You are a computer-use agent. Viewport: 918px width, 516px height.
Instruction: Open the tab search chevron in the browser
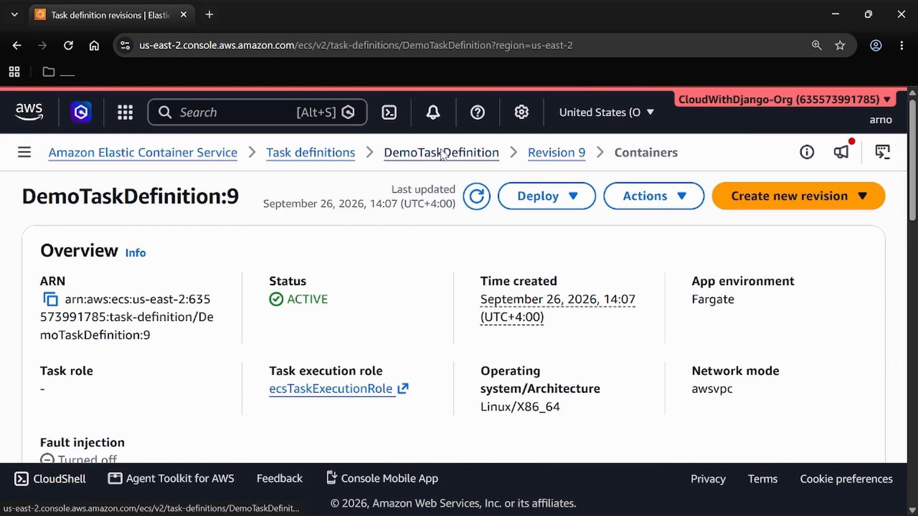tap(14, 14)
